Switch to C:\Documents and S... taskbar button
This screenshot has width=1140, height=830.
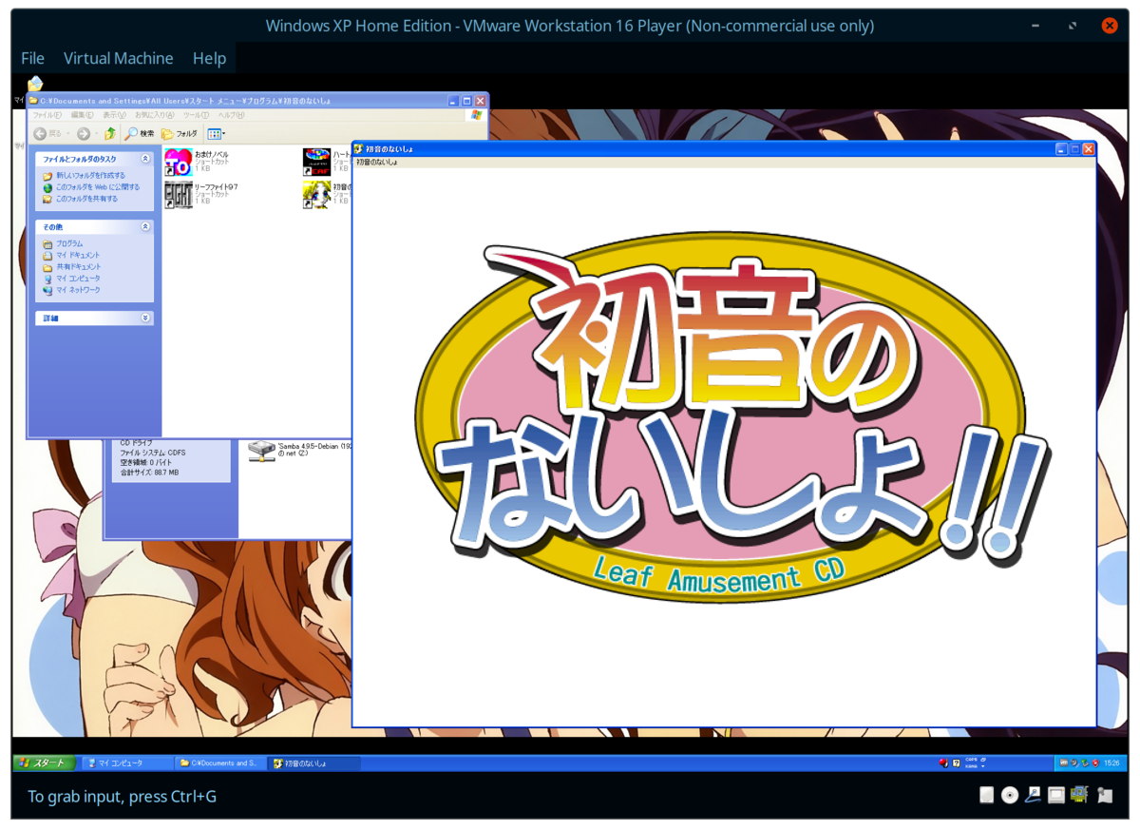[x=221, y=762]
